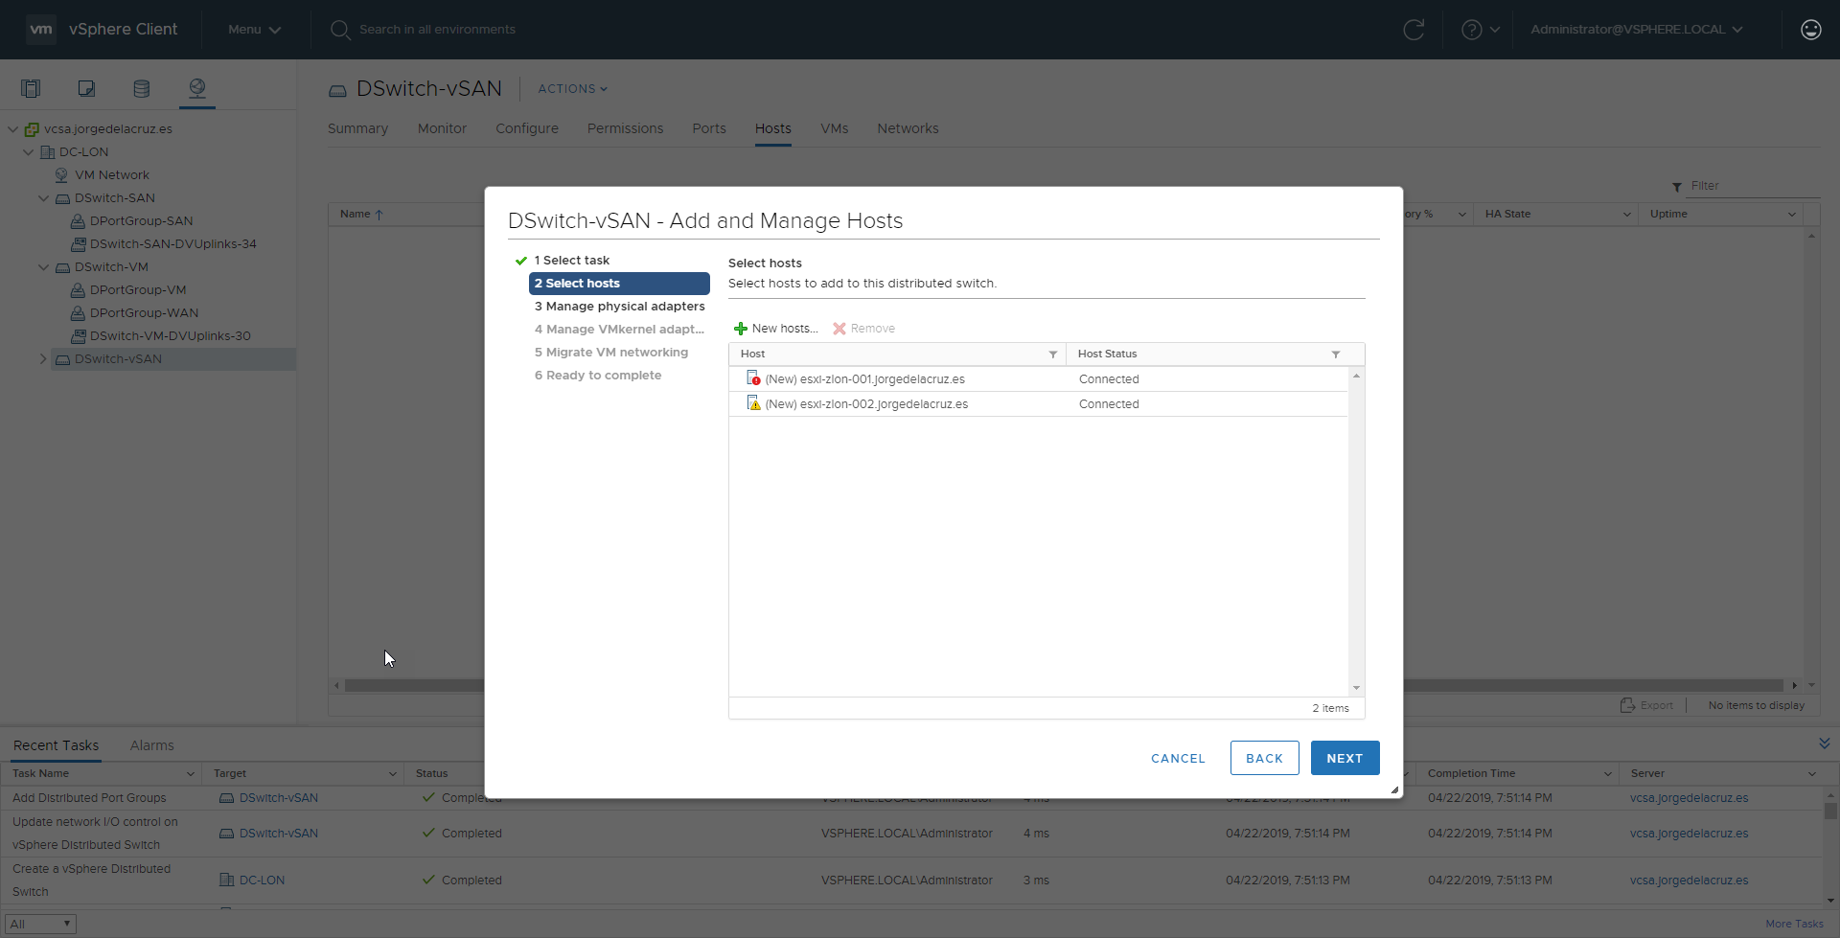The width and height of the screenshot is (1840, 938).
Task: Switch to the Monitor tab
Action: (x=442, y=128)
